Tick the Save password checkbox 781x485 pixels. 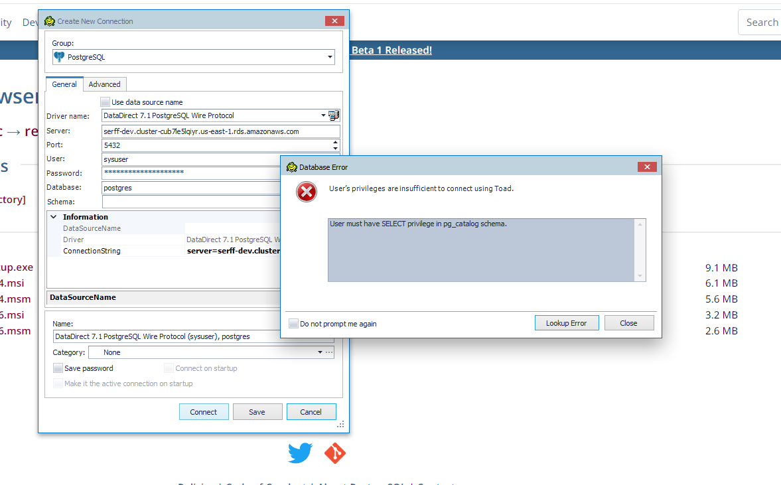[x=58, y=368]
